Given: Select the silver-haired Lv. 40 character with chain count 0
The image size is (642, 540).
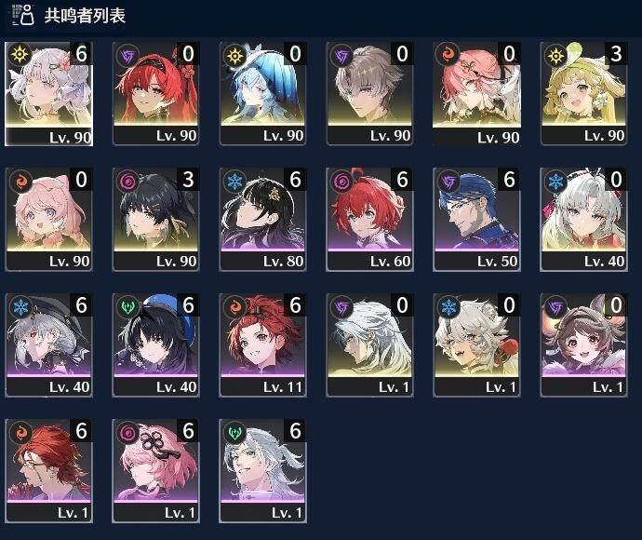Looking at the screenshot, I should [x=584, y=219].
